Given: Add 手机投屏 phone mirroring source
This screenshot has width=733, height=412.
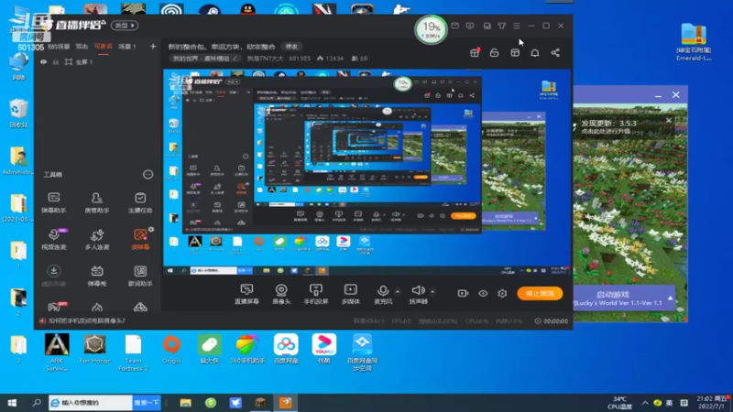Looking at the screenshot, I should pos(316,294).
